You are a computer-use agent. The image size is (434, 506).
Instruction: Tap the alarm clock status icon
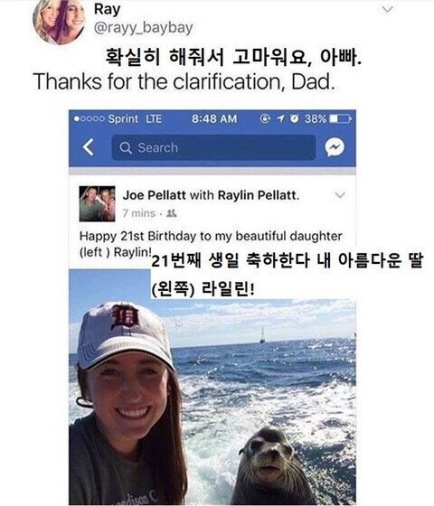(294, 118)
